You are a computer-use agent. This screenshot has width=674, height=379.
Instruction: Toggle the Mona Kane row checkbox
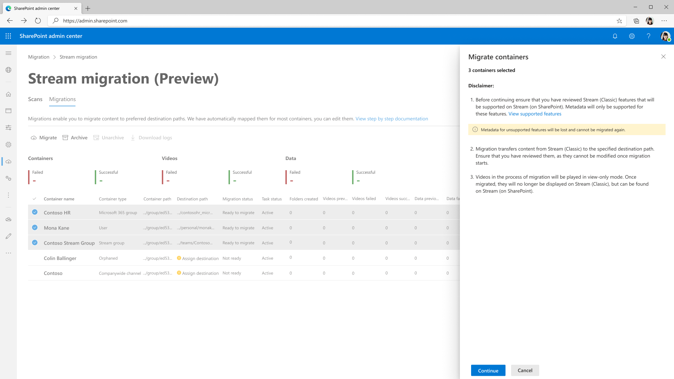click(35, 227)
